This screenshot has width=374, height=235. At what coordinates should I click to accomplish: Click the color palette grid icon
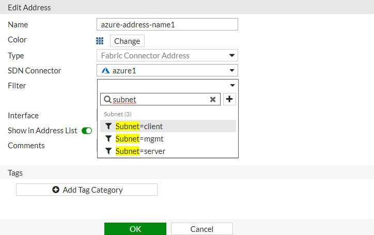tap(100, 41)
